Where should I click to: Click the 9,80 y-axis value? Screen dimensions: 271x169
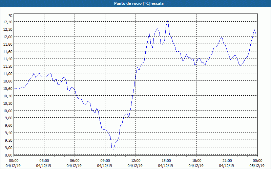coord(9,118)
